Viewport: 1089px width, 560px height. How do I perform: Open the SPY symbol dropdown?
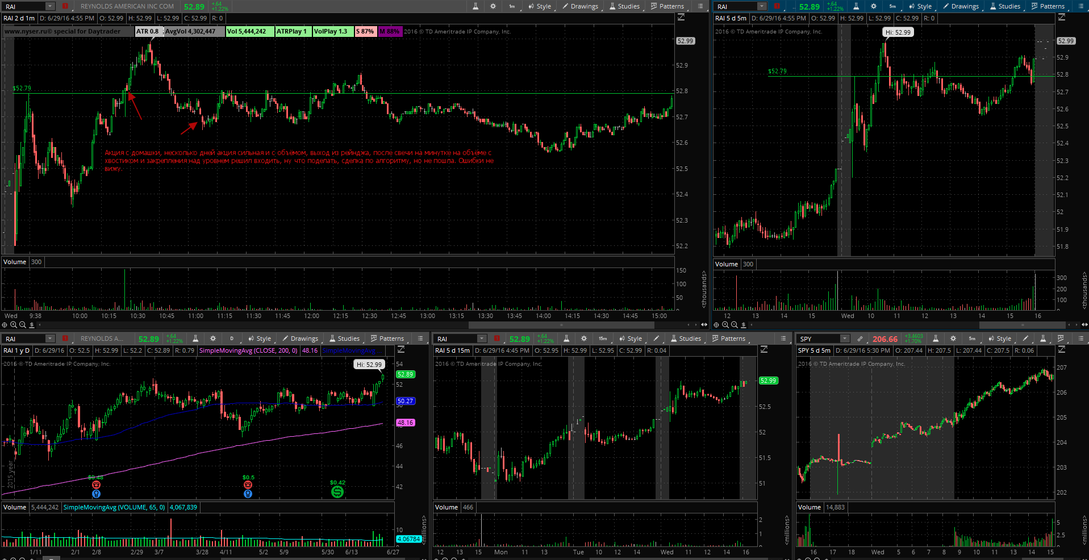coord(845,338)
